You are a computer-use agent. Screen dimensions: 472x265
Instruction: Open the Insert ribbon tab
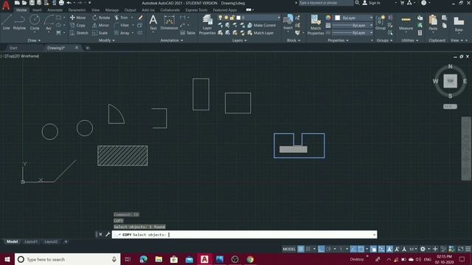pyautogui.click(x=37, y=10)
